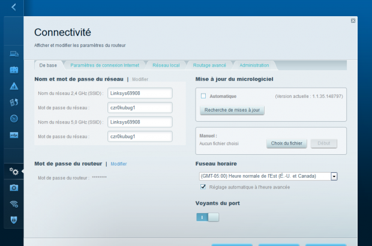This screenshot has width=372, height=246.
Task: Click the 2,4 GHz SSID name field
Action: tap(140, 93)
